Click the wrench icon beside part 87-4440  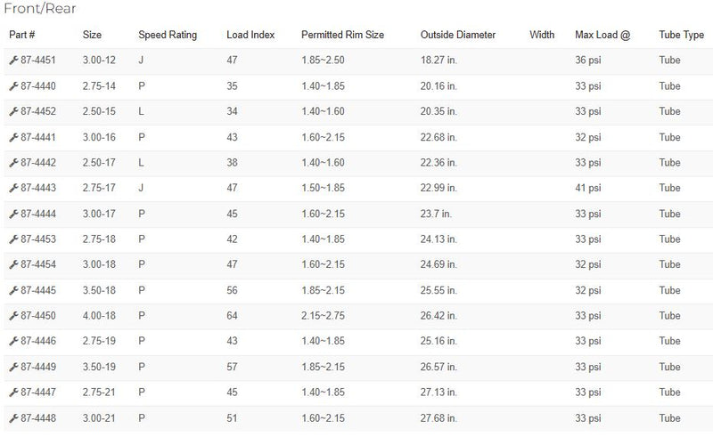click(x=13, y=85)
